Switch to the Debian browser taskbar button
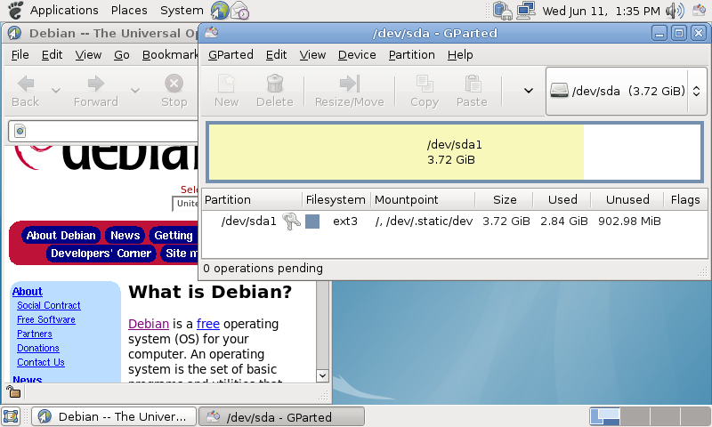Image resolution: width=712 pixels, height=427 pixels. (x=114, y=416)
